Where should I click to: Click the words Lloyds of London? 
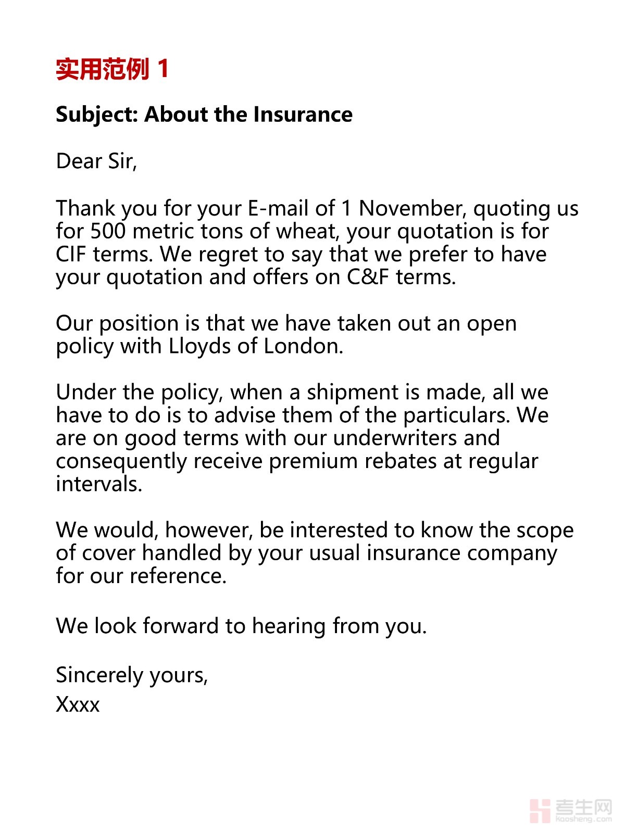pyautogui.click(x=255, y=346)
